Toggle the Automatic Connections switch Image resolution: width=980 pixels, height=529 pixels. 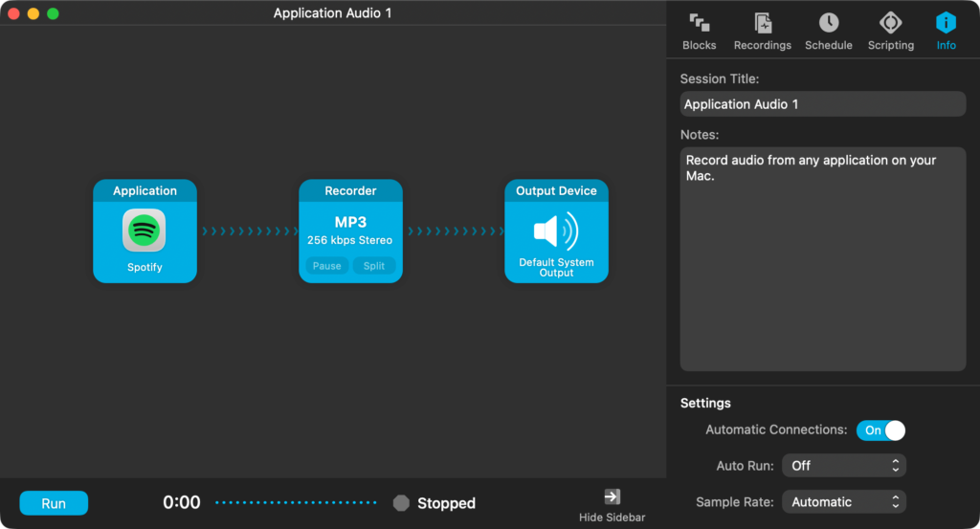pos(880,430)
